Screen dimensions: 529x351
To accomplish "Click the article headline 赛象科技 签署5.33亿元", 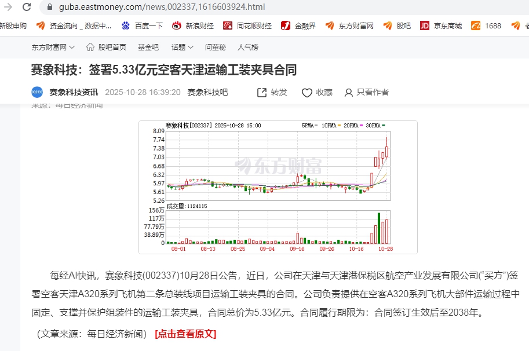I will (164, 70).
